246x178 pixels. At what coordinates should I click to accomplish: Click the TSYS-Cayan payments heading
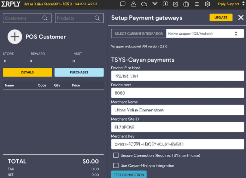coord(143,60)
